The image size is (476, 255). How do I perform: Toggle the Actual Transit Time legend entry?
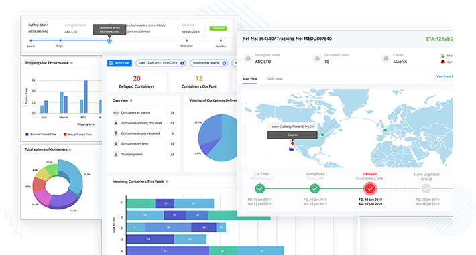click(x=78, y=135)
